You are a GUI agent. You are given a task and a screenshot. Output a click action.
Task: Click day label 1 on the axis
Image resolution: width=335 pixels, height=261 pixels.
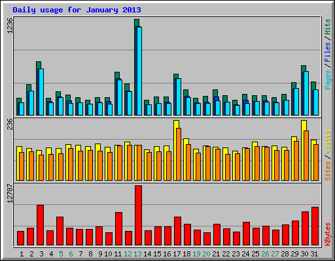pos(22,254)
